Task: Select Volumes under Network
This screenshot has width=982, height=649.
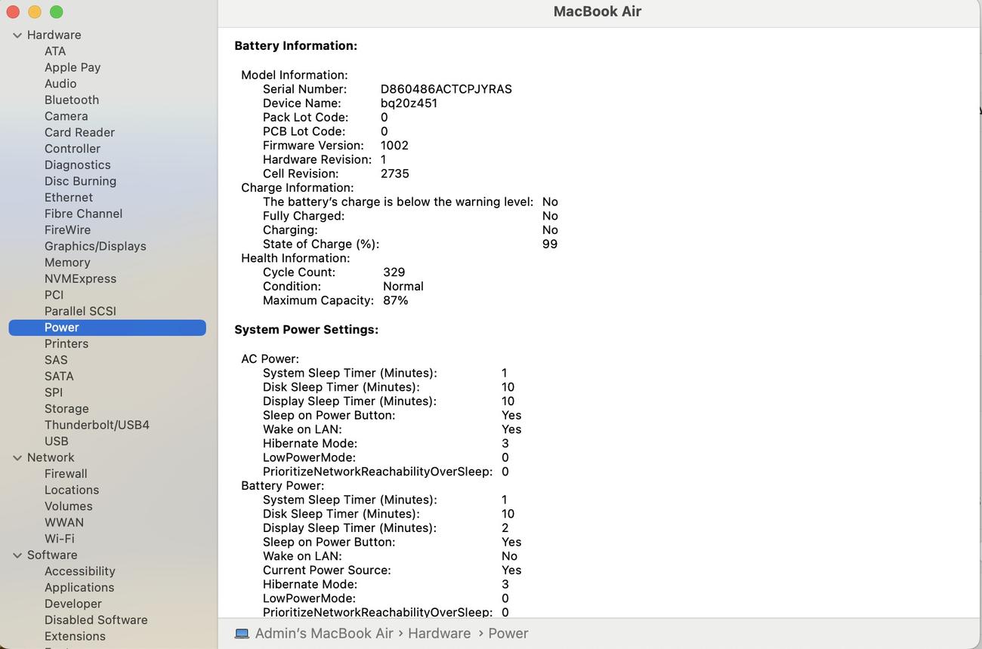Action: click(x=69, y=506)
